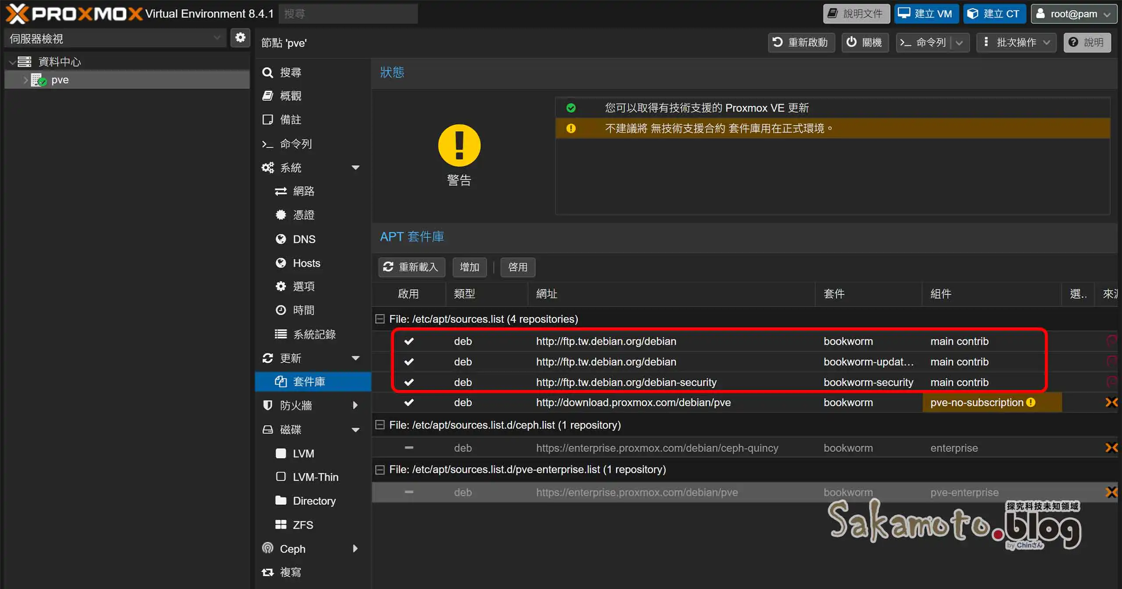Screen dimensions: 1122x589
Task: Disable the bookworm-security repository checkbox
Action: pos(409,382)
